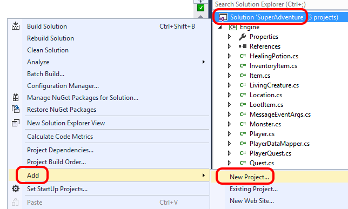Select New Solution Explorer View
Image resolution: width=348 pixels, height=209 pixels.
pyautogui.click(x=109, y=123)
